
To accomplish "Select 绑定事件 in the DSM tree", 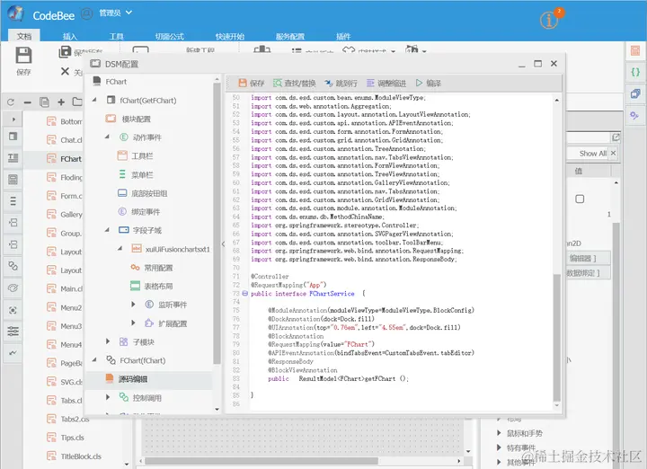I will coord(146,212).
